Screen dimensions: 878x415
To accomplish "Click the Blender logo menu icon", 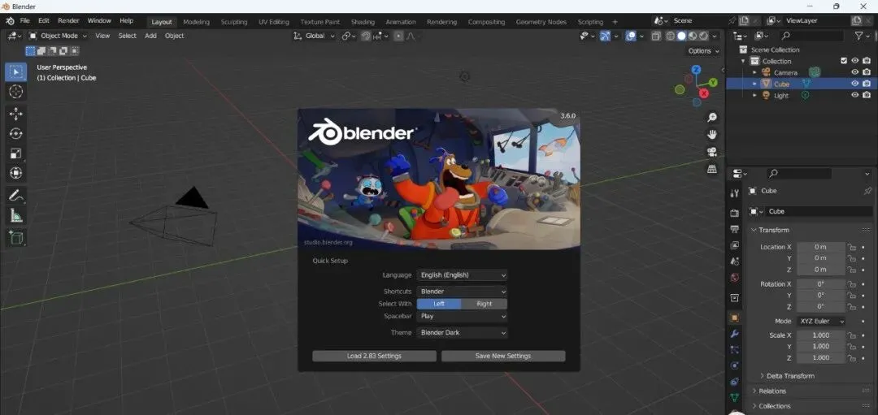I will (x=10, y=20).
